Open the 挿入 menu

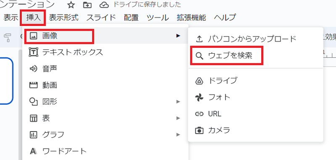pyautogui.click(x=33, y=18)
